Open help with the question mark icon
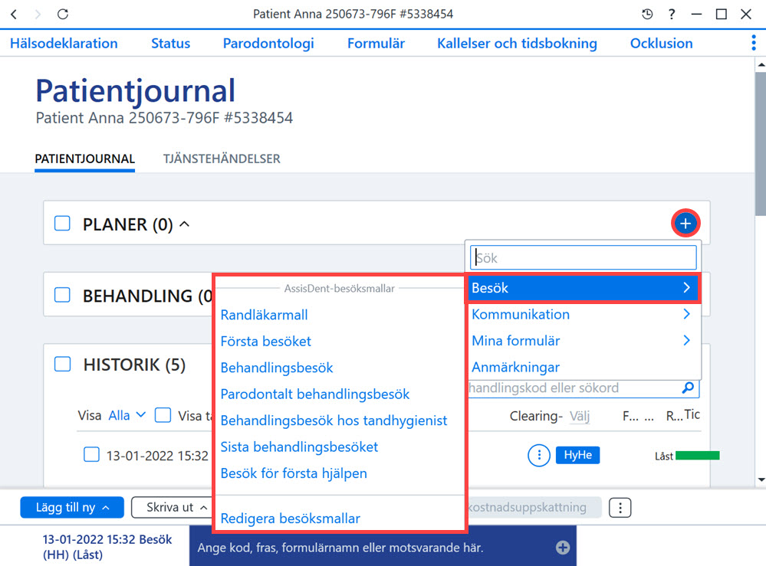 pyautogui.click(x=672, y=14)
